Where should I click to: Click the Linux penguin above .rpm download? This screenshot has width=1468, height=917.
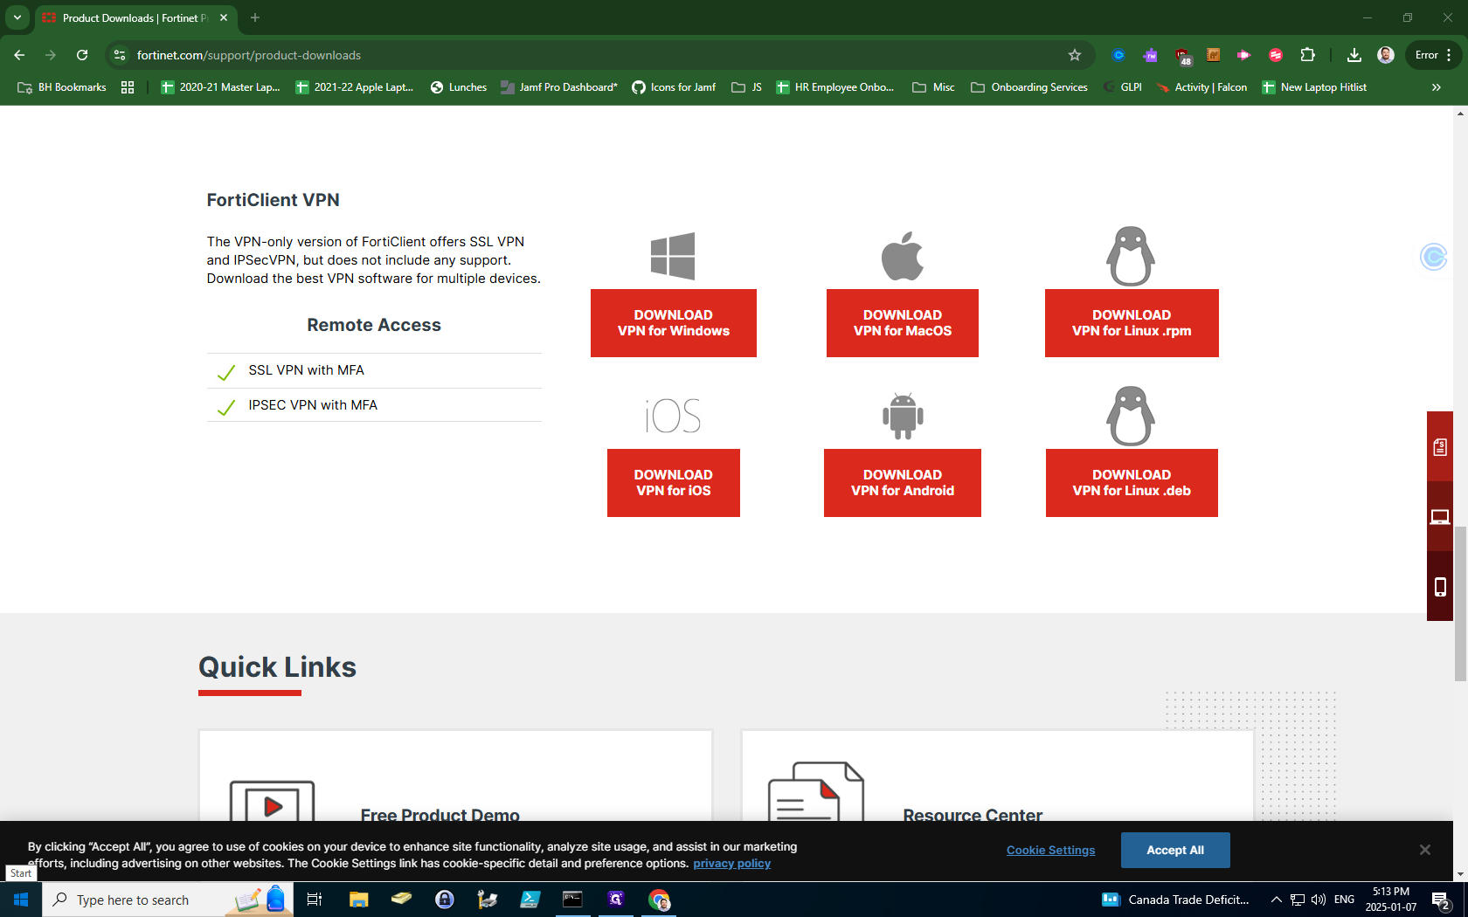(x=1131, y=256)
